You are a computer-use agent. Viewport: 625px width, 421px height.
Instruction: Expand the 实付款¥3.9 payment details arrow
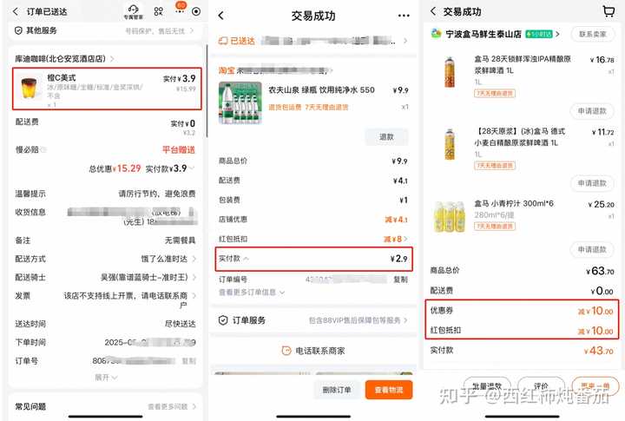[x=192, y=168]
